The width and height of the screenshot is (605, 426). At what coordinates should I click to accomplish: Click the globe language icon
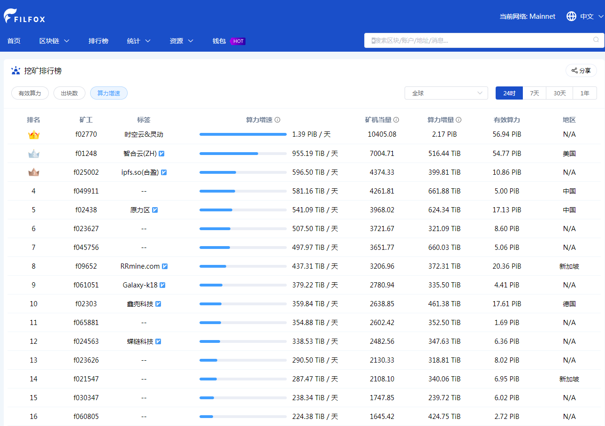pos(571,16)
